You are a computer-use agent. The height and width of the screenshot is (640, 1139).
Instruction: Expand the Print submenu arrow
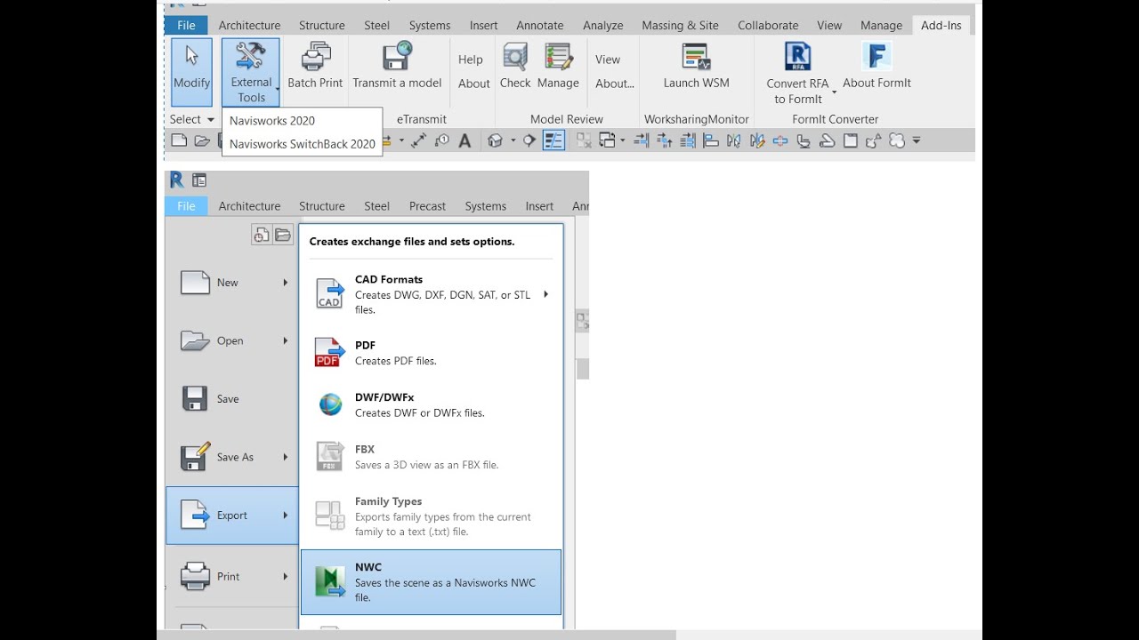pyautogui.click(x=286, y=576)
